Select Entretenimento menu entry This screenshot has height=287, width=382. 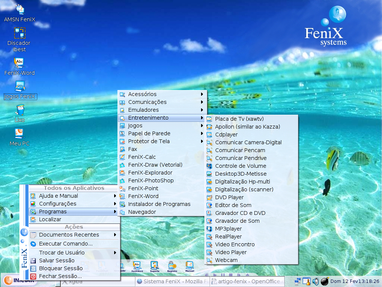point(162,118)
